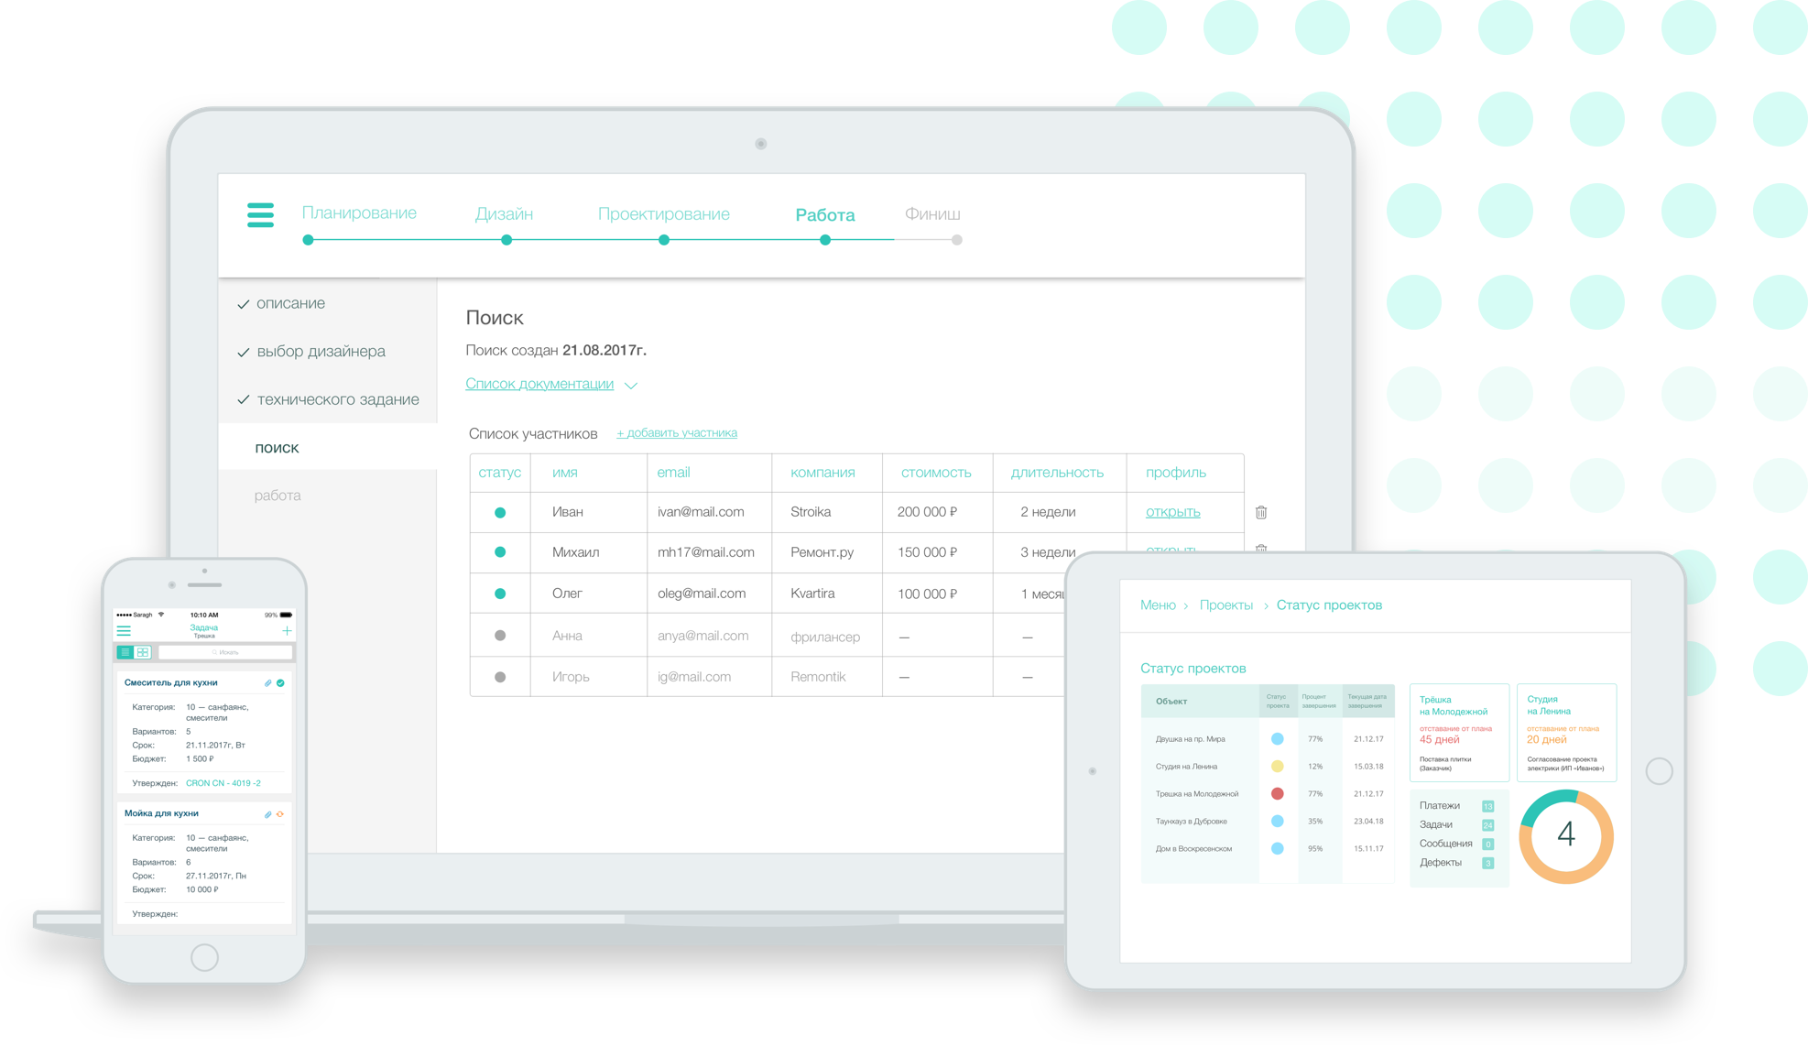Click status dot for Анна
This screenshot has width=1808, height=1046.
(x=500, y=636)
